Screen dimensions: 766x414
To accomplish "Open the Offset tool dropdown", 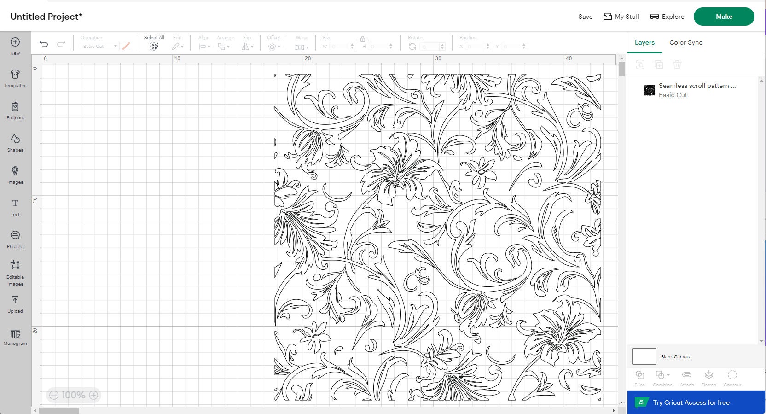I will tap(274, 47).
